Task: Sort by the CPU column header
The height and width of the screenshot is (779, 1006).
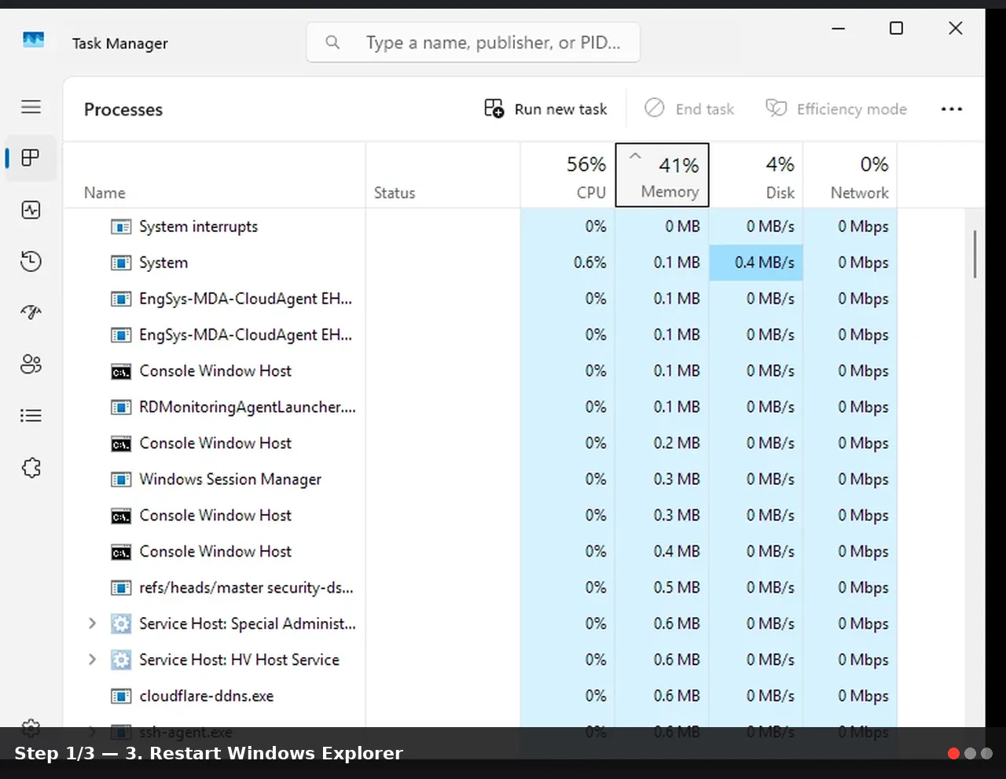Action: pyautogui.click(x=567, y=175)
